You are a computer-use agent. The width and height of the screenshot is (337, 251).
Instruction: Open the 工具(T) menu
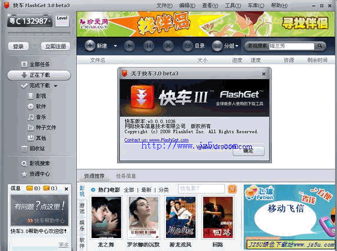[x=233, y=6]
